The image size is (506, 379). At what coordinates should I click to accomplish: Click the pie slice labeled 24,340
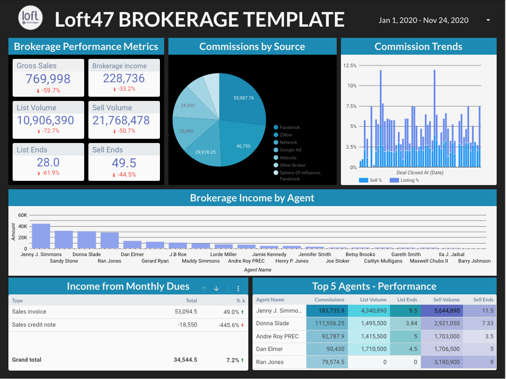[188, 105]
